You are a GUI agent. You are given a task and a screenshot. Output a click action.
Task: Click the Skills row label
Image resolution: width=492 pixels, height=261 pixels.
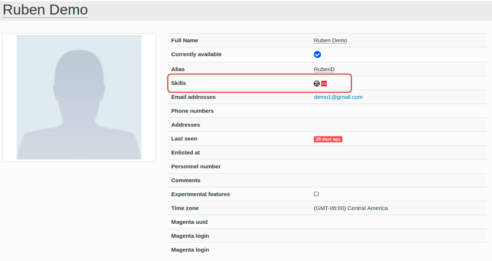pyautogui.click(x=178, y=83)
